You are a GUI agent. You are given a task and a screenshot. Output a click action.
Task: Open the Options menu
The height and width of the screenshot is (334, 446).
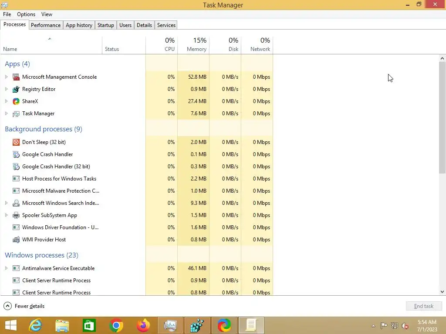click(x=26, y=14)
